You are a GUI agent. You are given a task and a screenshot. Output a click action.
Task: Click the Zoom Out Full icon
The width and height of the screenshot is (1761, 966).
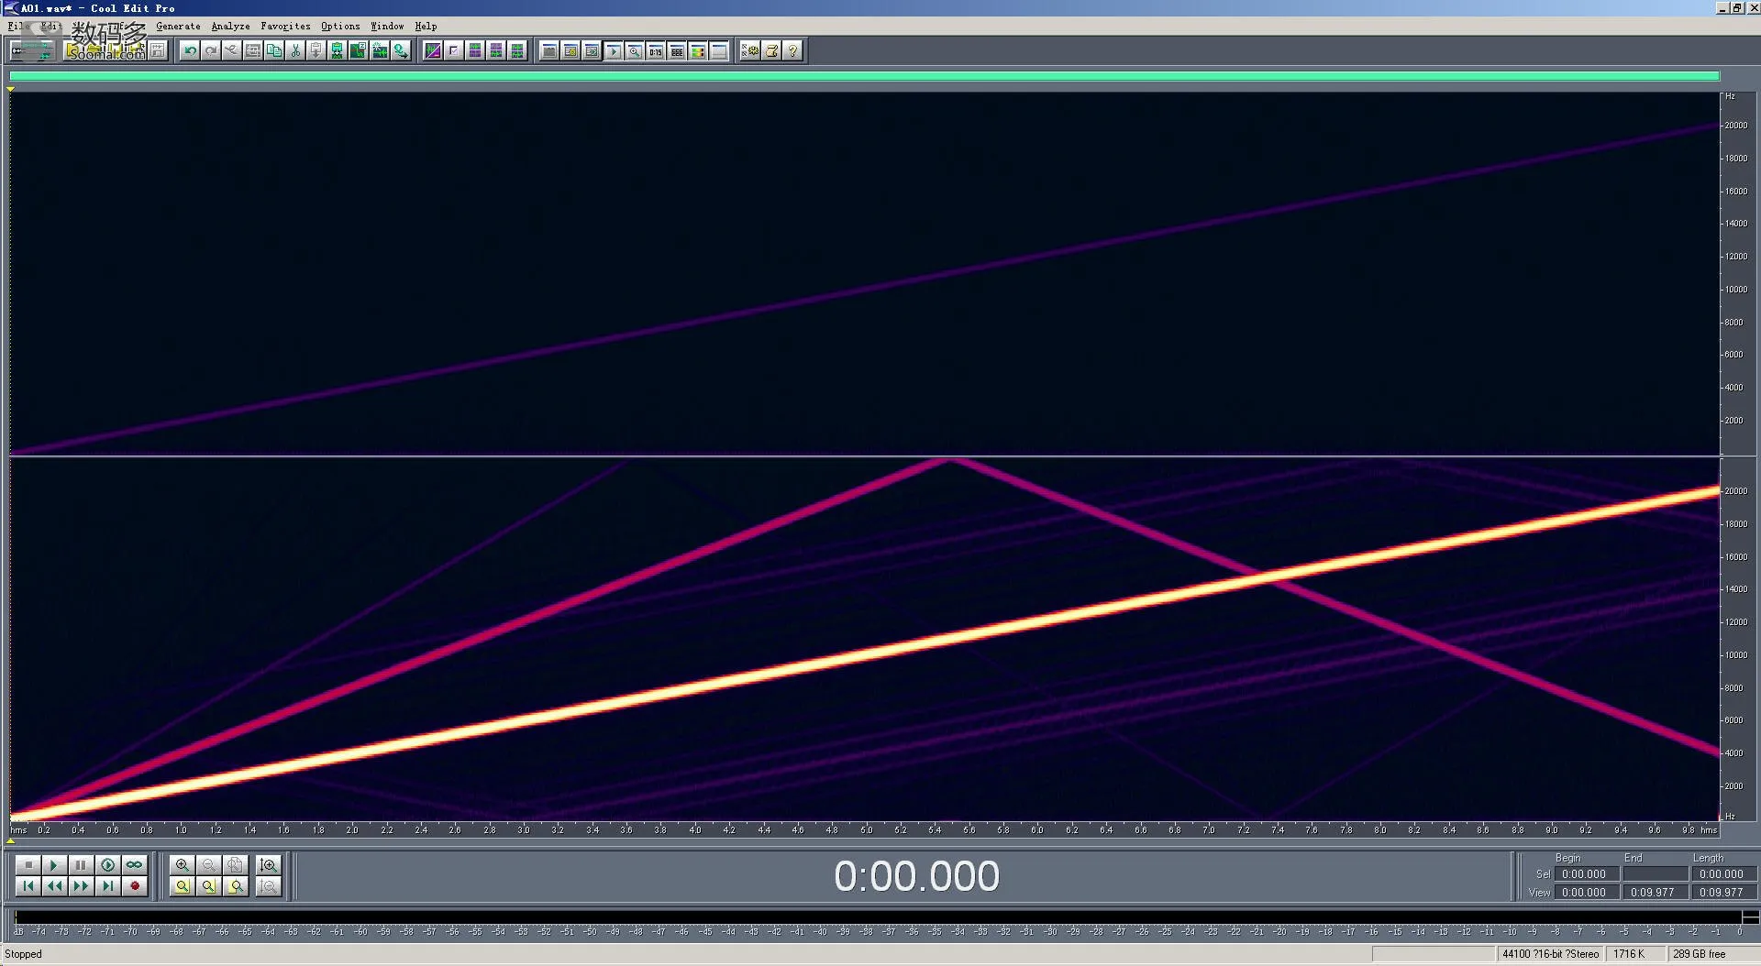[x=236, y=864]
